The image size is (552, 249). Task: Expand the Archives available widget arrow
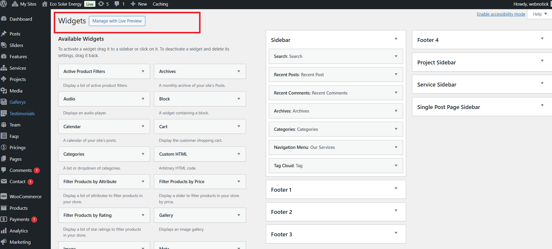[239, 71]
